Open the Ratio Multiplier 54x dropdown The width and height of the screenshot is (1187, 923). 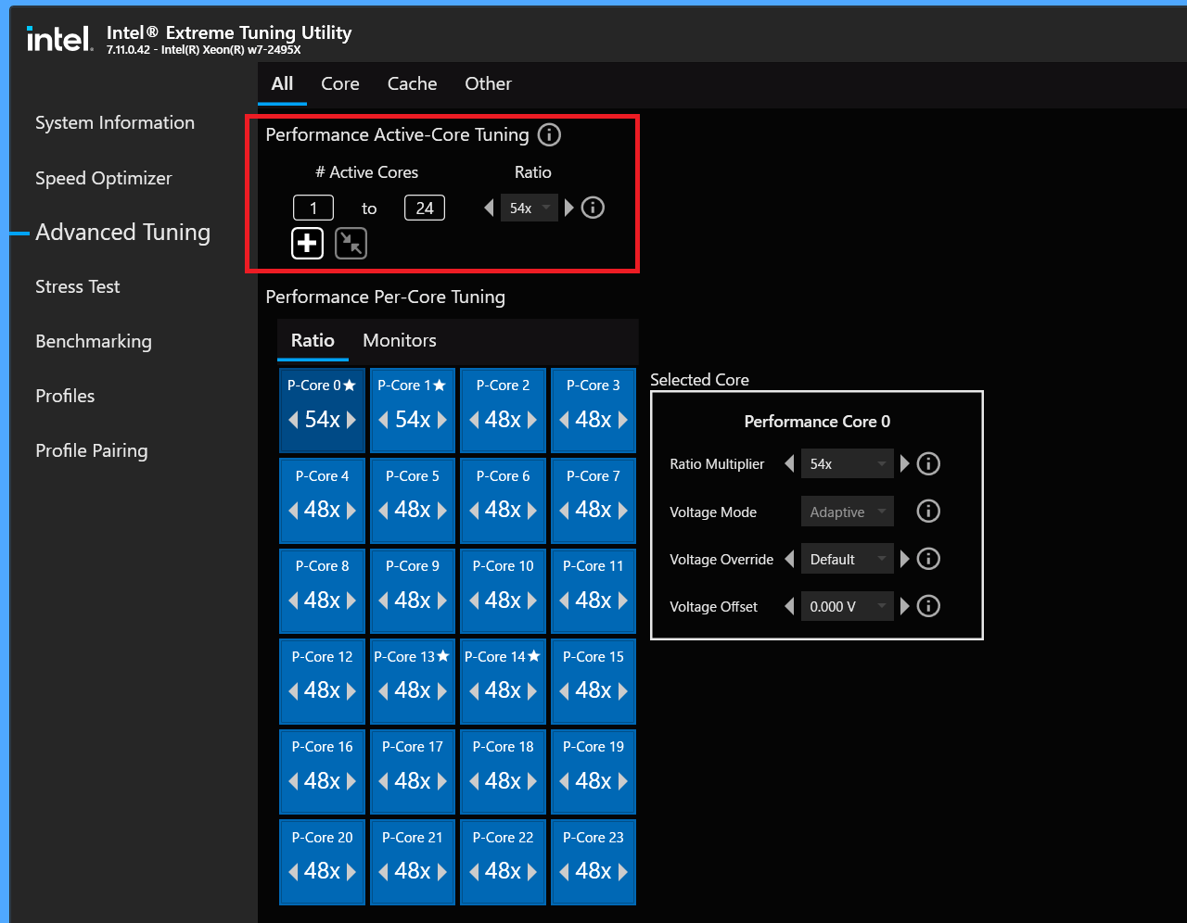coord(847,464)
